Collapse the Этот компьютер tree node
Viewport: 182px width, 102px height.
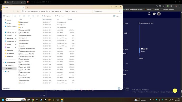(x=3, y=63)
